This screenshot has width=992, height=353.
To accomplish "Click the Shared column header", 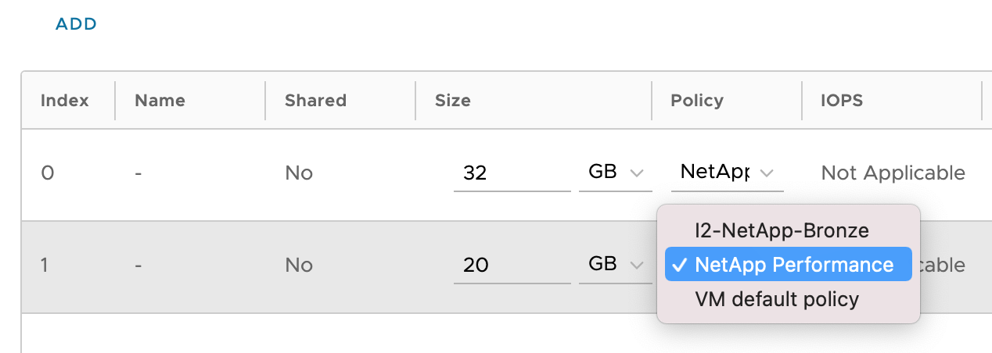I will (x=315, y=101).
